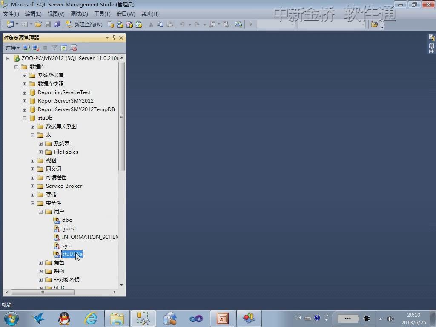Viewport: 436px width, 327px height.
Task: Expand the 数据库关系图 folder
Action: [x=32, y=126]
